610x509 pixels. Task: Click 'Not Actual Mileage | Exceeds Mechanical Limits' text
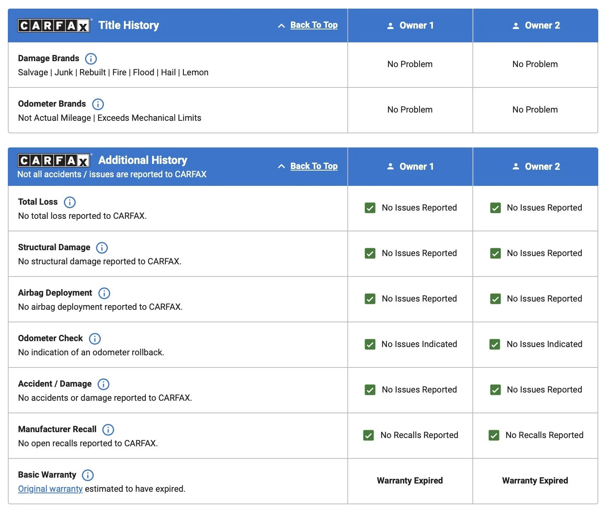point(110,118)
